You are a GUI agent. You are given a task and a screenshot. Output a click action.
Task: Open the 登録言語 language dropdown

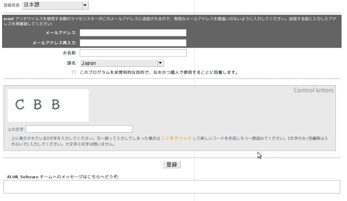[55, 5]
